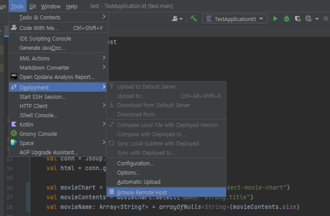The image size is (330, 216).
Task: Expand HTTP Client submenu
Action: point(58,106)
